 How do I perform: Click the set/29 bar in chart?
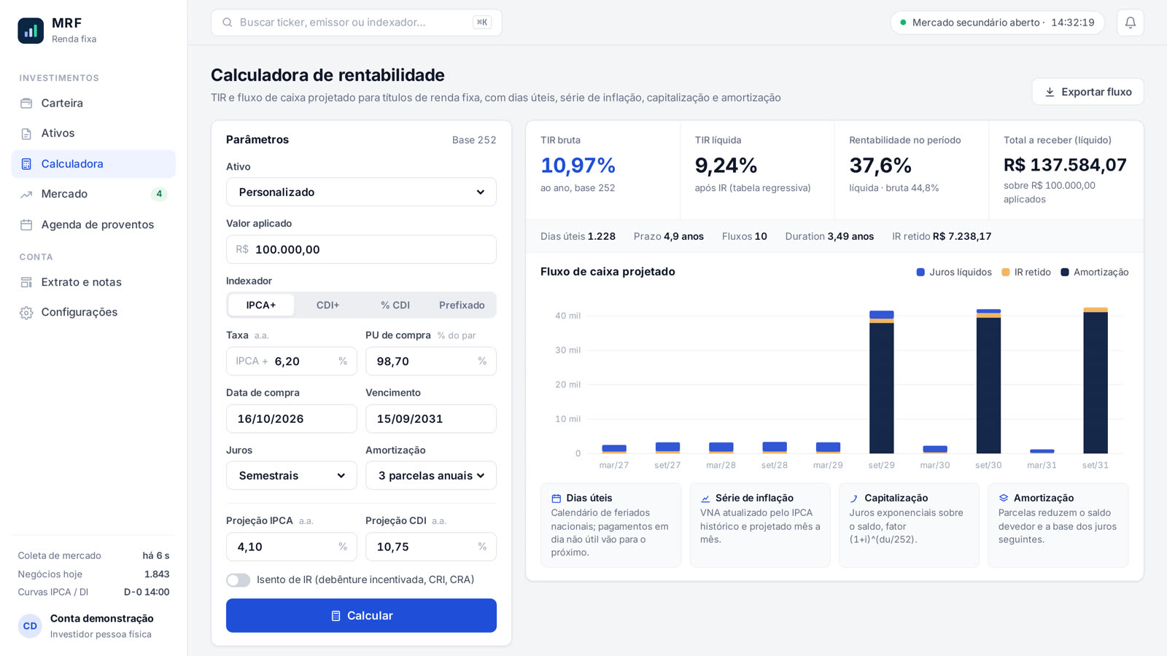coord(881,382)
